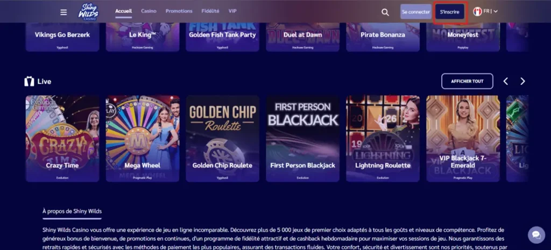This screenshot has height=250, width=551.
Task: Click the AFFICHER TOUT button
Action: 467,81
